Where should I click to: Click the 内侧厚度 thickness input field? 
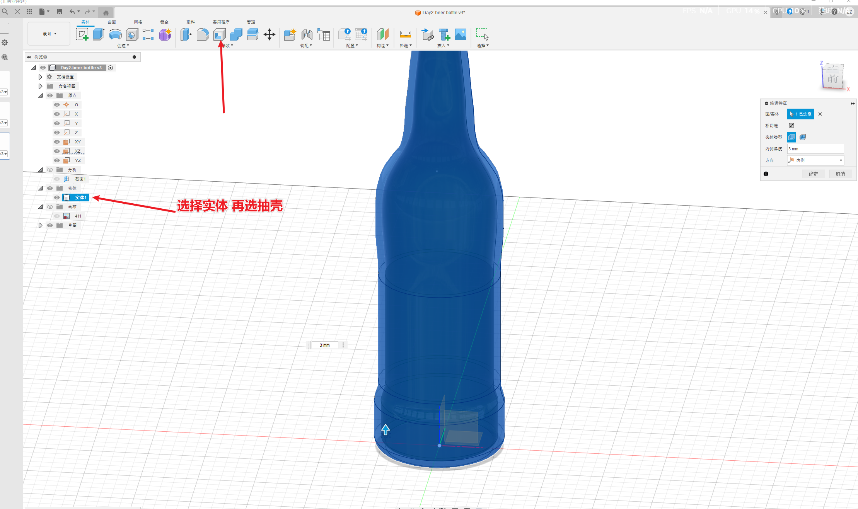[x=815, y=149]
